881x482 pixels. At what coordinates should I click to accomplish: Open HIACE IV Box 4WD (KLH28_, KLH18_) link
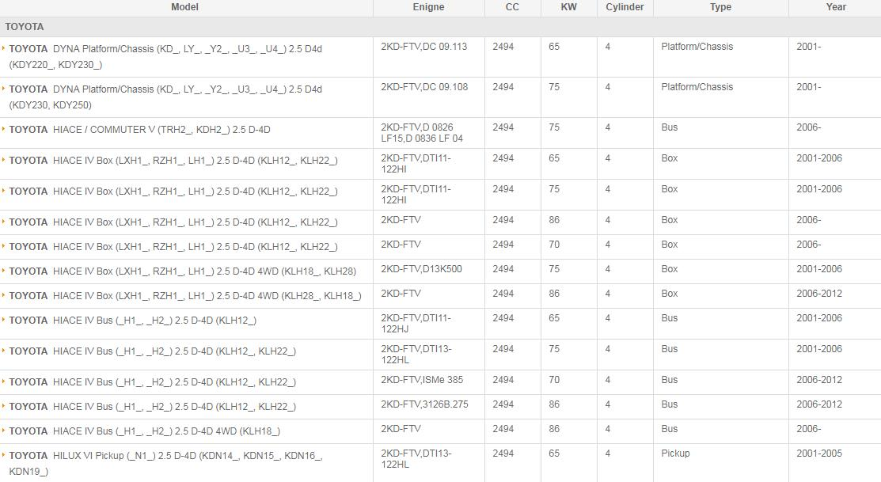[x=207, y=296]
